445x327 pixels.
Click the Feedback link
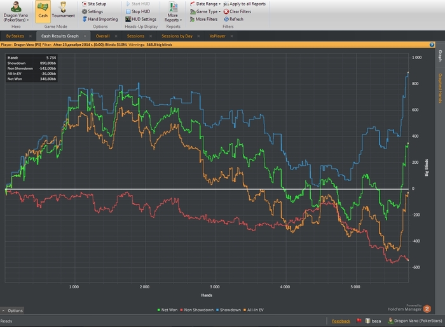click(x=341, y=321)
